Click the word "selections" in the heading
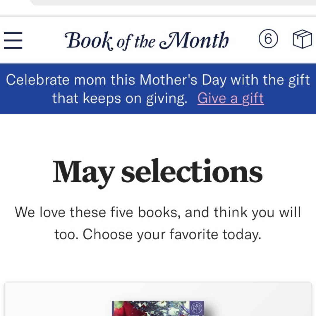Viewport: 316px width, 316px height. tap(192, 172)
